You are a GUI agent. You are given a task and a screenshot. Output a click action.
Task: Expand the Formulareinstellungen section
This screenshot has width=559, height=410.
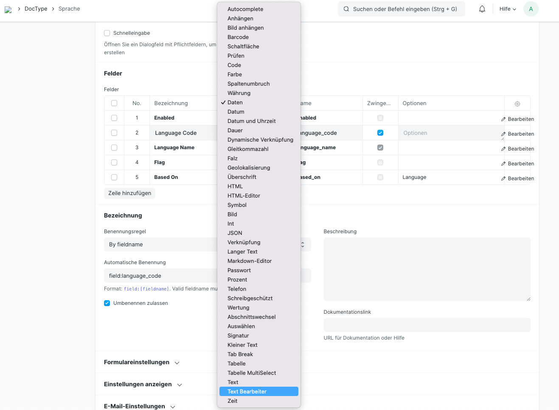tap(142, 363)
